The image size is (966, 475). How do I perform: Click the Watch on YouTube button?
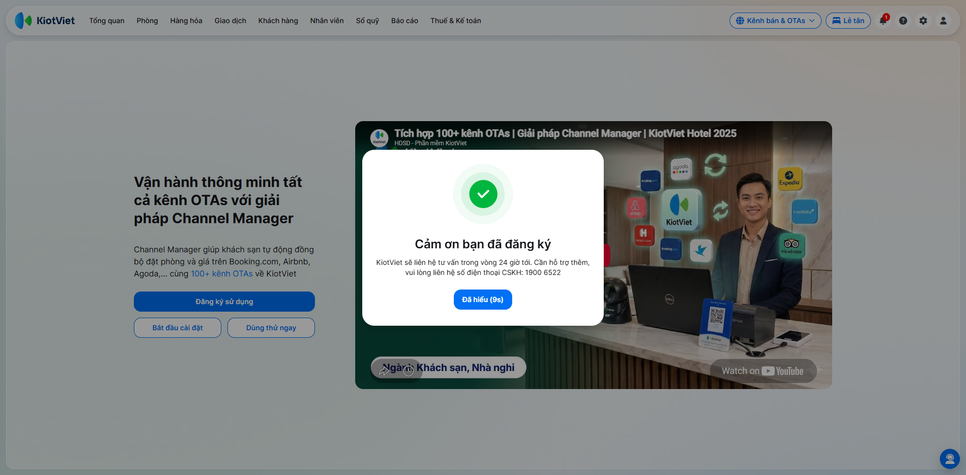pos(763,371)
